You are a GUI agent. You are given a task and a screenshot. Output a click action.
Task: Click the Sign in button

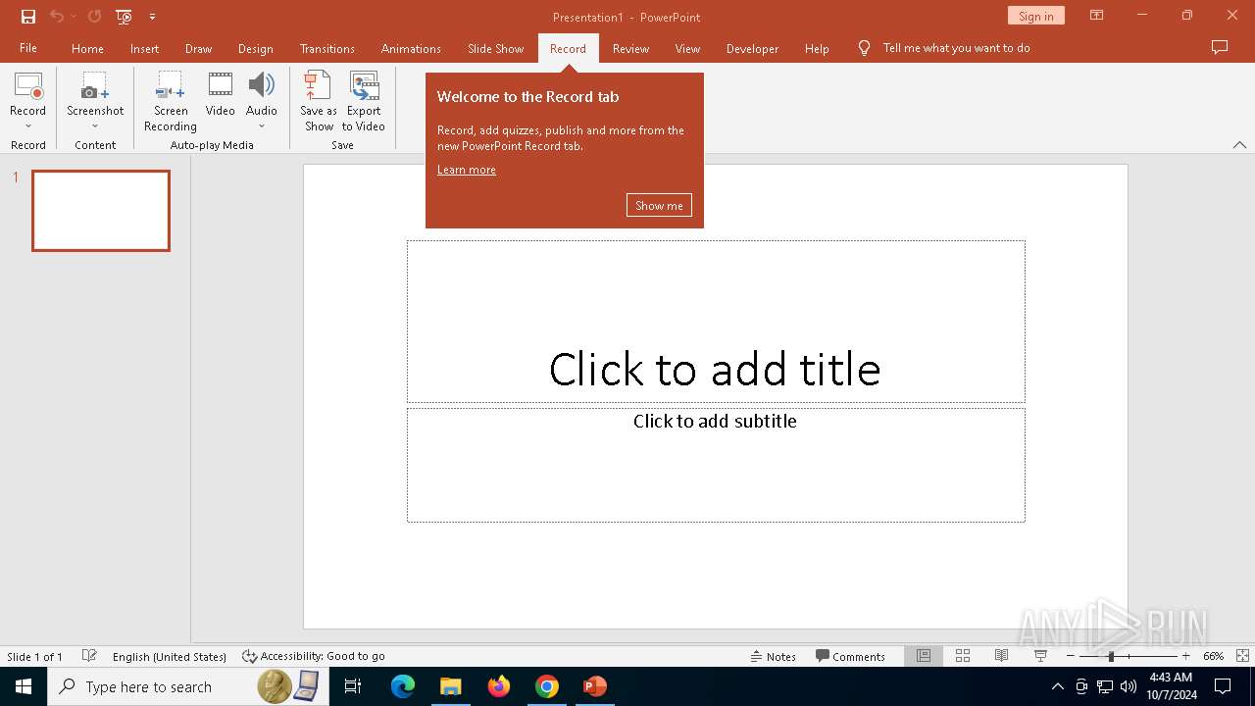[1035, 16]
